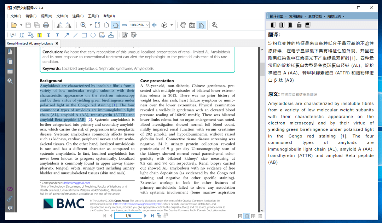Viewport: 382px width, 223px height.
Task: Click the rotate page left icon
Action: point(59,25)
